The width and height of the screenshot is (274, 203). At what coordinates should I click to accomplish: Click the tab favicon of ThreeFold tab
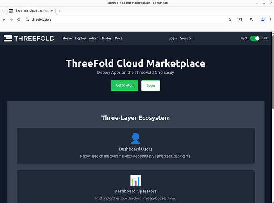tap(11, 11)
